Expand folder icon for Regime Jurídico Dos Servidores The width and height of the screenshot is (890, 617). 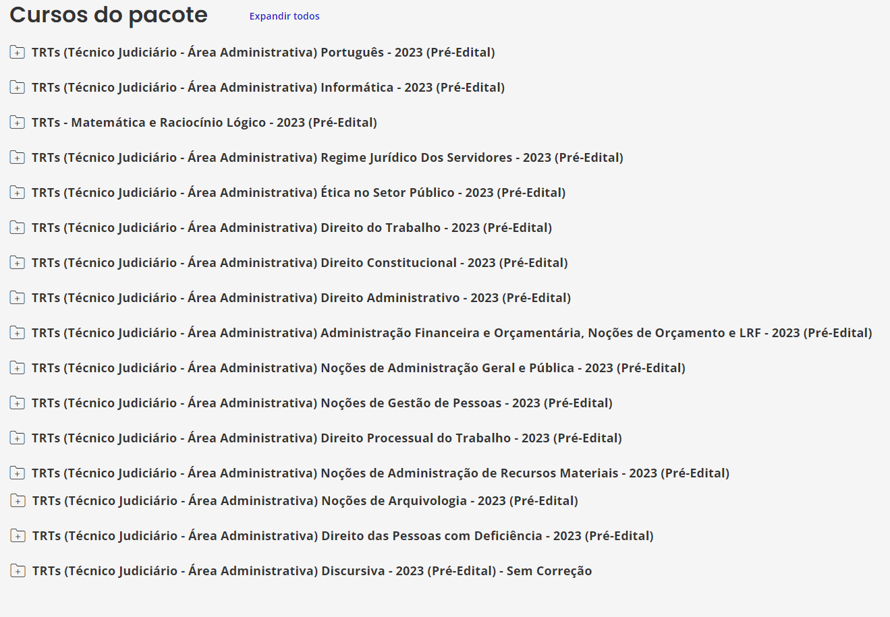pyautogui.click(x=18, y=158)
